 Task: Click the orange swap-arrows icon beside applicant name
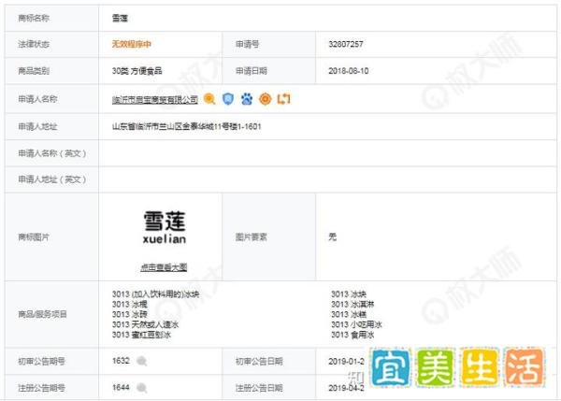coord(283,99)
